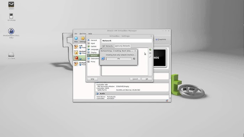Click the Cancel button in Settings dialog
The image size is (244, 137).
click(x=135, y=79)
